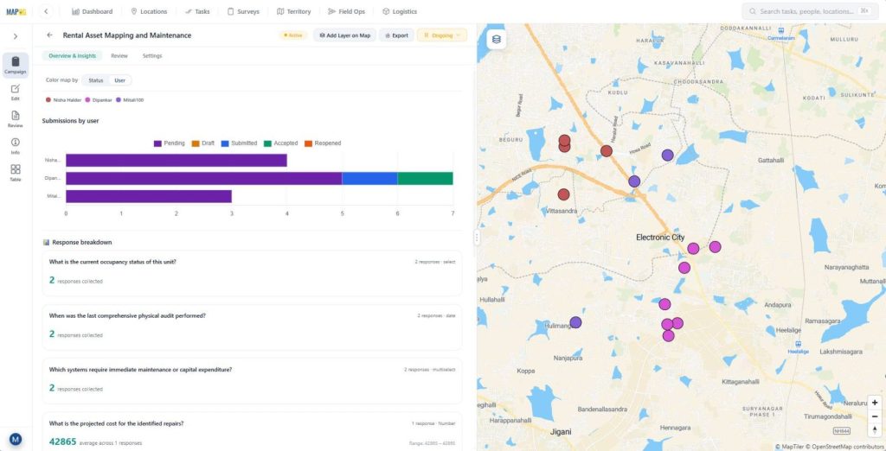Click the panel divider handle beside map
This screenshot has width=886, height=451.
point(477,237)
